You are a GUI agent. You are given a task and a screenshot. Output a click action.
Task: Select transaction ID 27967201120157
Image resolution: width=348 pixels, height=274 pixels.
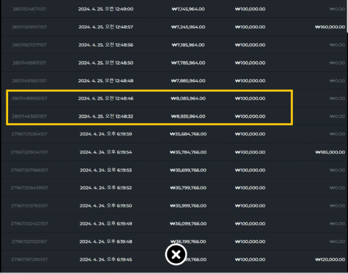[x=30, y=242]
